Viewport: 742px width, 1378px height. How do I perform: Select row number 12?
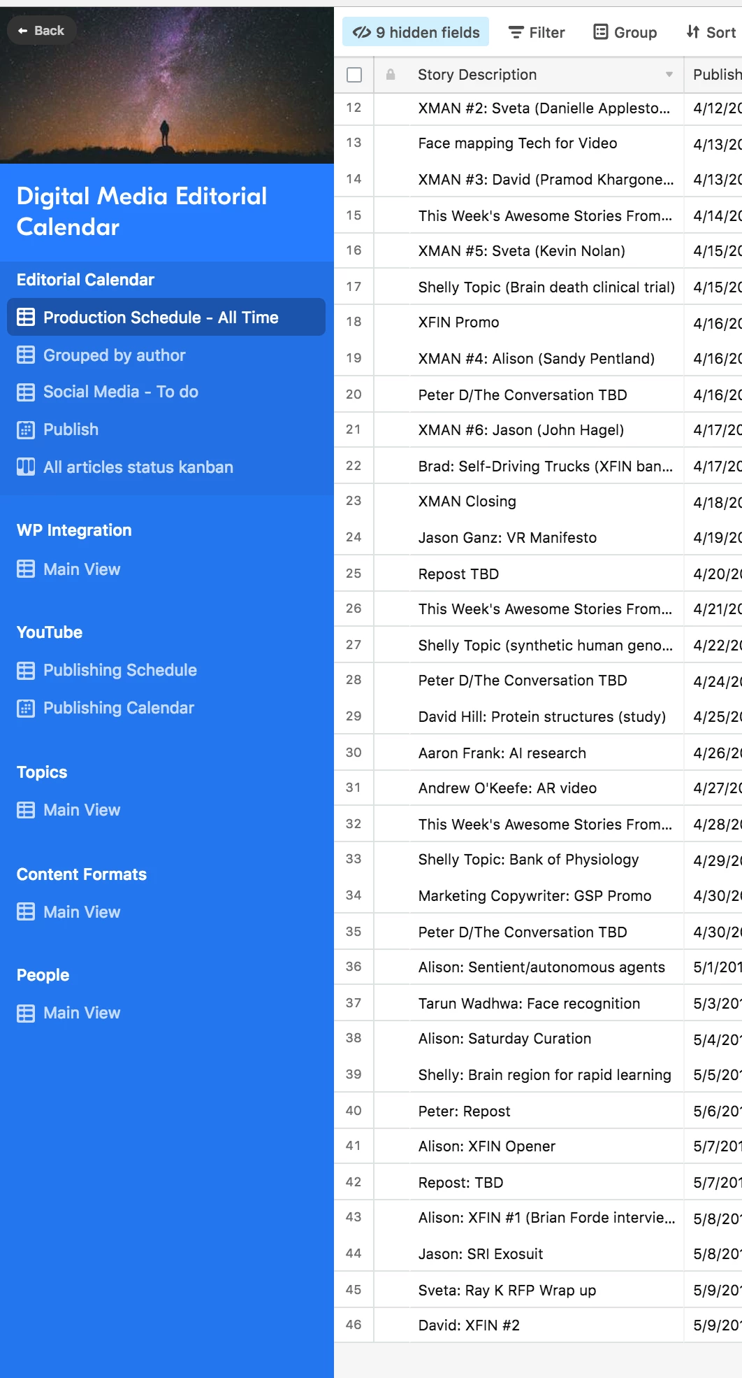[354, 108]
